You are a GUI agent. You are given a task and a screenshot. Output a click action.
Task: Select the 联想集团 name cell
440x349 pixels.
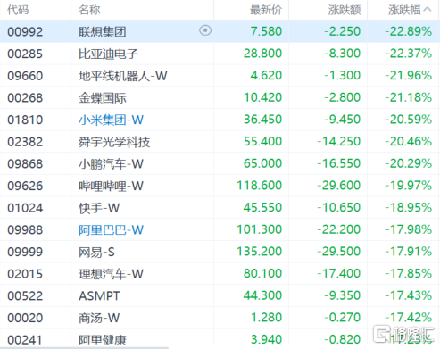tap(103, 32)
